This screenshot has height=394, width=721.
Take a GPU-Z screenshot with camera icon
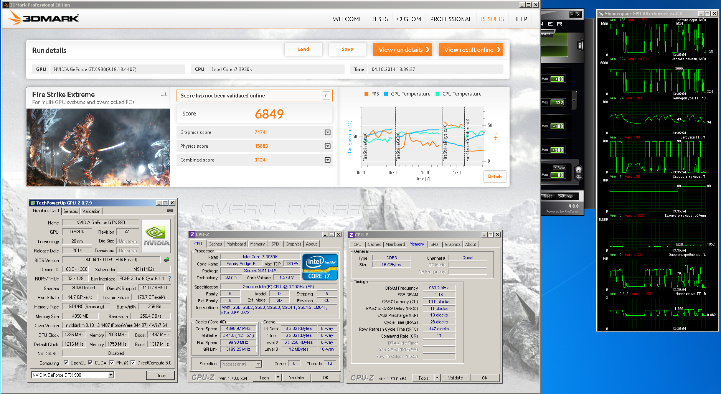point(170,211)
